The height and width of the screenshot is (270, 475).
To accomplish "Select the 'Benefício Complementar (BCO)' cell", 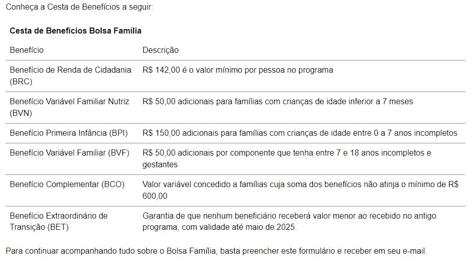I will pos(67,184).
